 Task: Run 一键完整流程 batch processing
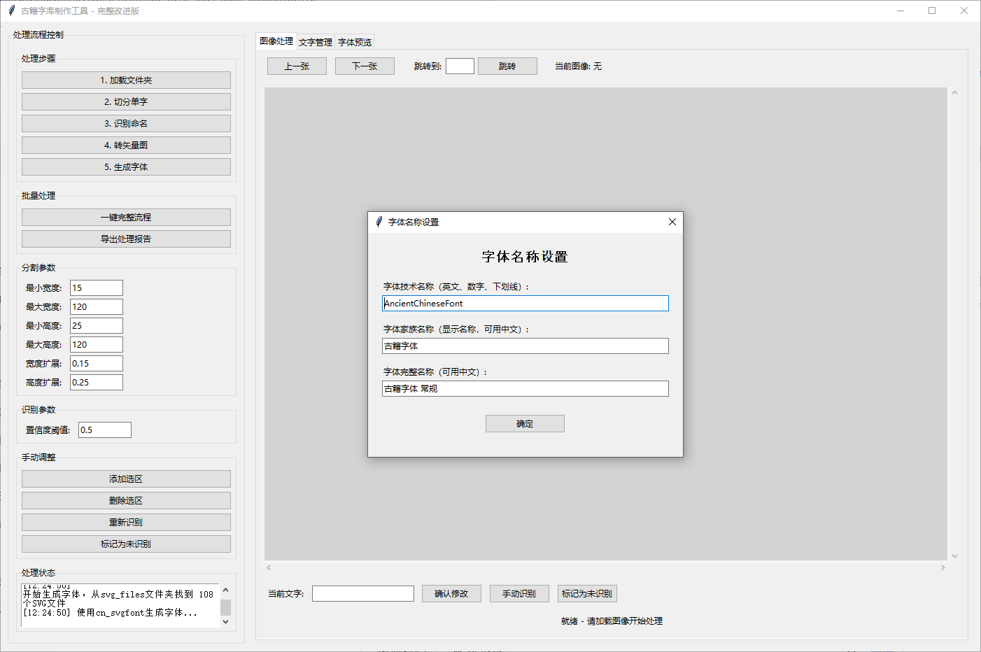click(126, 217)
